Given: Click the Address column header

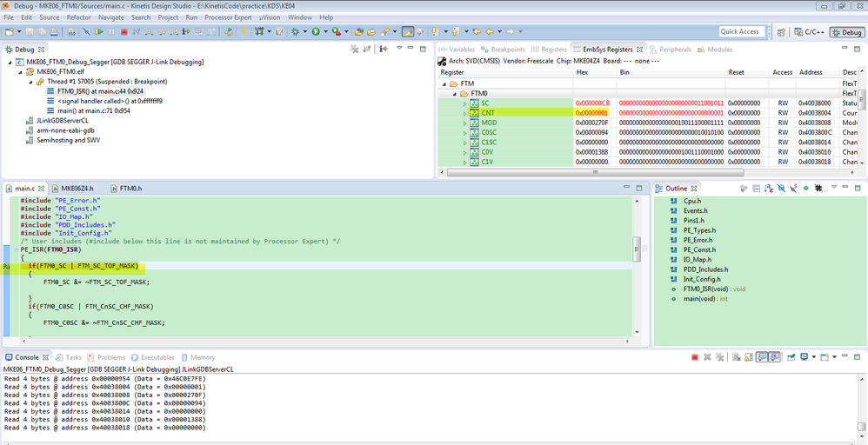Looking at the screenshot, I should (818, 72).
